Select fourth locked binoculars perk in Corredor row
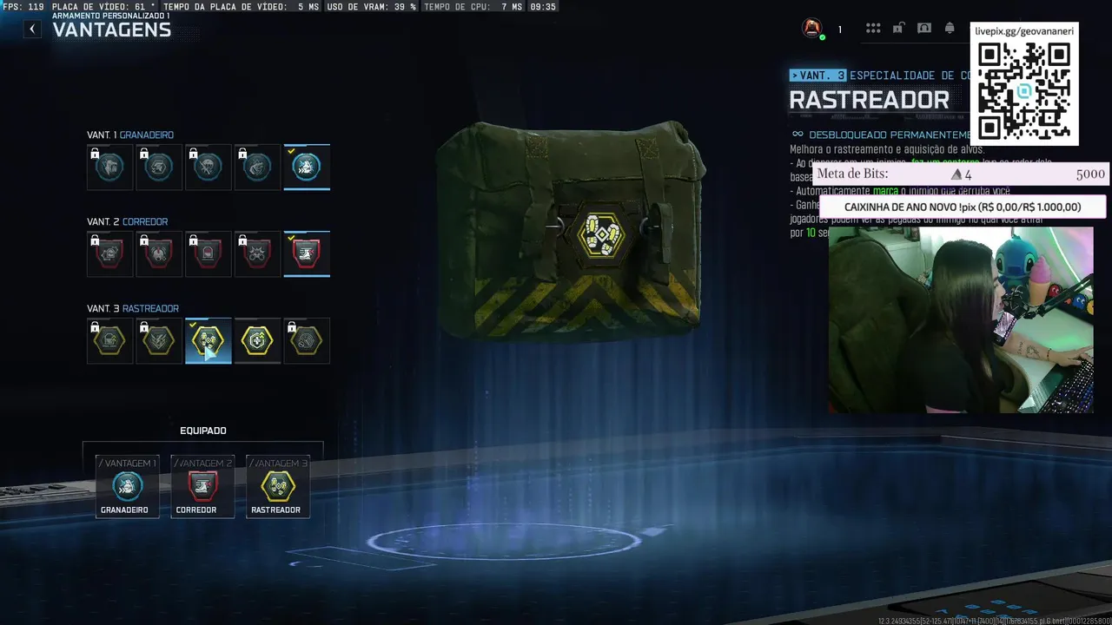The width and height of the screenshot is (1112, 625). [257, 253]
